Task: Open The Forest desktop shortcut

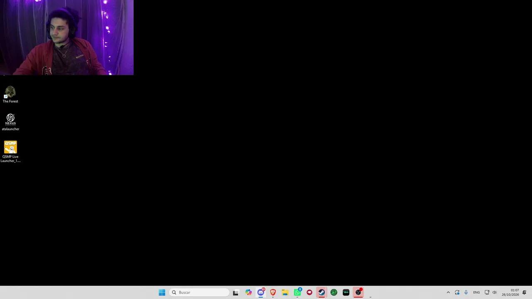Action: [10, 95]
